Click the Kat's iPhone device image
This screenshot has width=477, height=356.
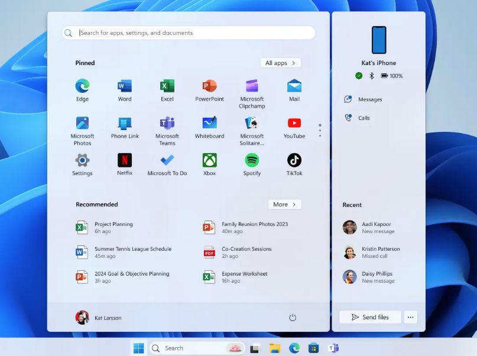click(x=379, y=40)
